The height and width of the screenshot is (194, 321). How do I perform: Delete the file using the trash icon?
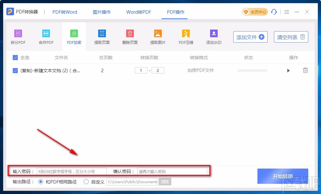[305, 70]
